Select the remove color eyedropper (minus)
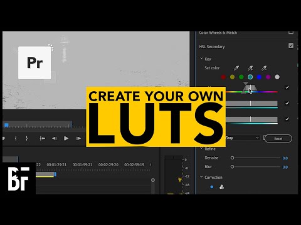 264,68
